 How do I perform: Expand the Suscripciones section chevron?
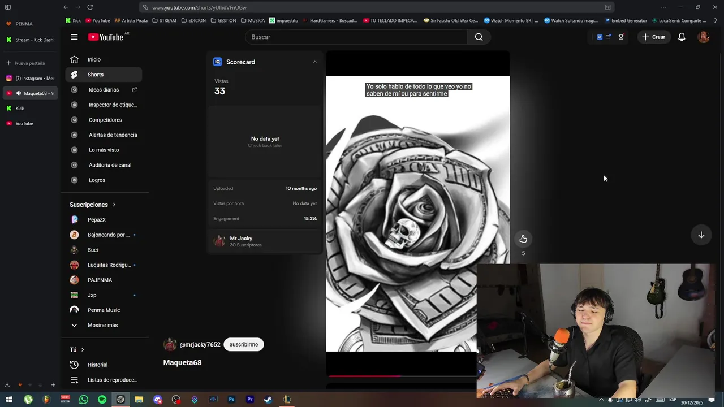click(114, 205)
